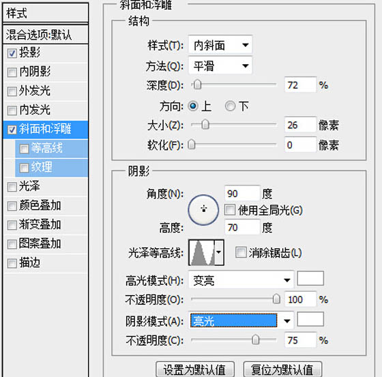
Task: Click the 样式 panel header
Action: tap(46, 13)
